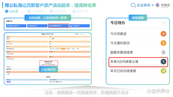Click the cloud icon on 新建自拓线索
The image size is (173, 97).
tap(8, 26)
